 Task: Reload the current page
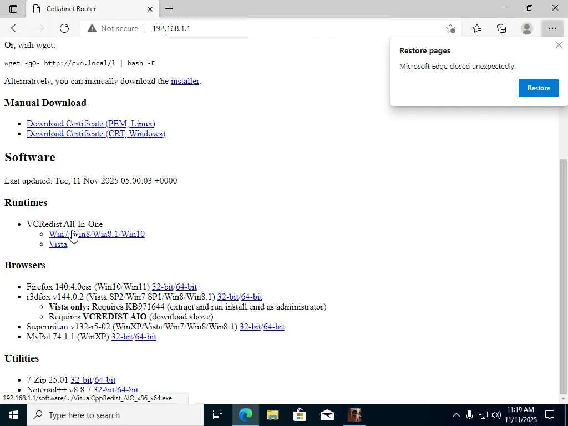click(64, 28)
